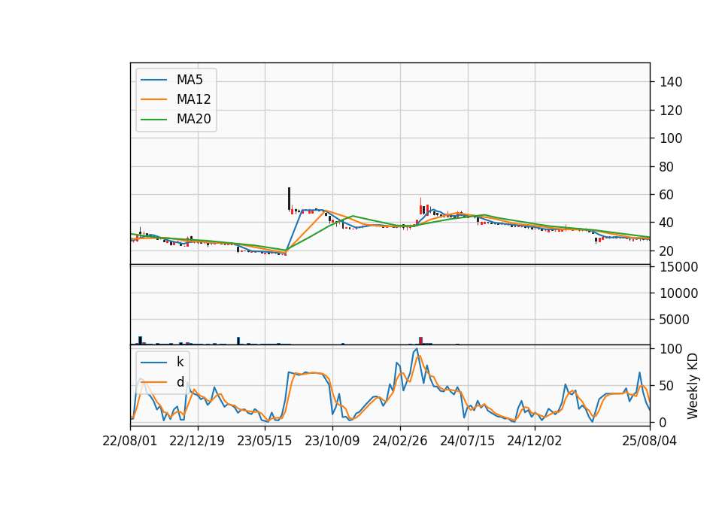
Task: Click the tall black candlestick near 60
Action: (289, 199)
